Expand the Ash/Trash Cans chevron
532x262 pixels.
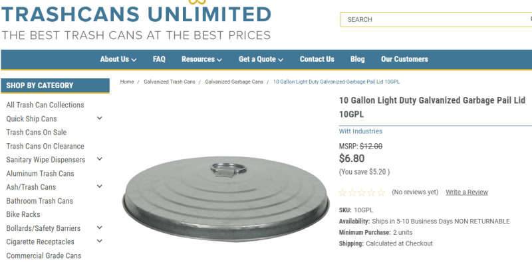pyautogui.click(x=99, y=186)
